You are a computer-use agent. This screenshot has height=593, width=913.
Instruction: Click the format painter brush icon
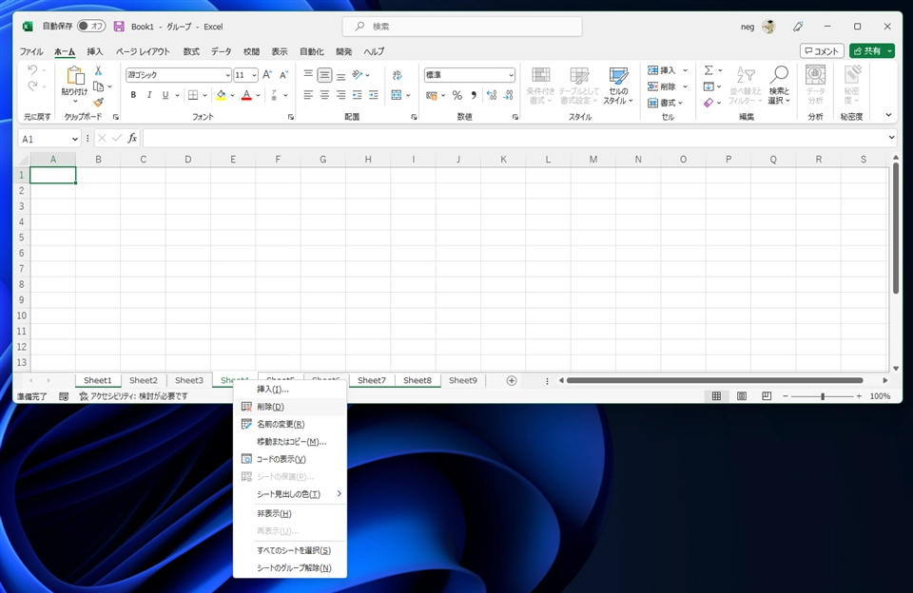(x=98, y=103)
